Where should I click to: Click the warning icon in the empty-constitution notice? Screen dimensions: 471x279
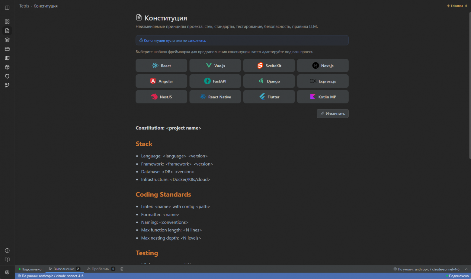pos(141,40)
